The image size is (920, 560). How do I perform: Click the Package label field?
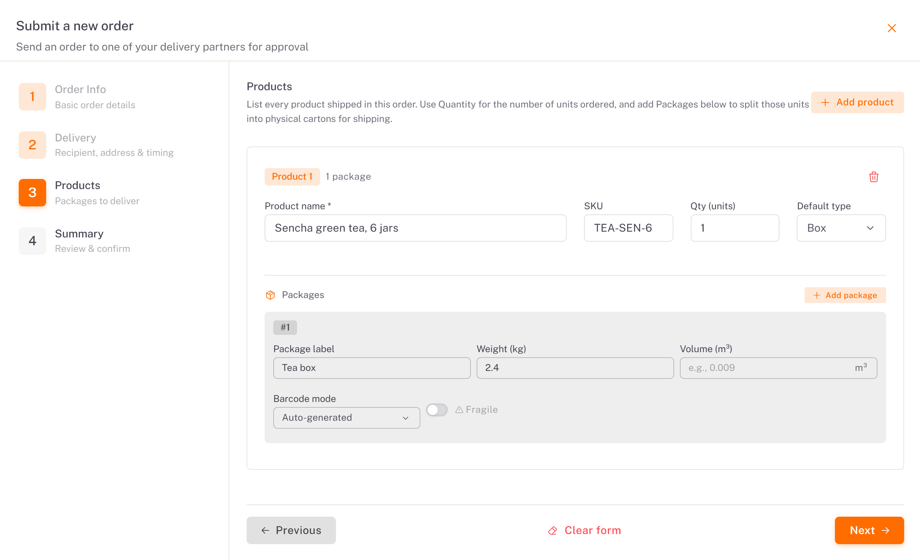click(372, 368)
